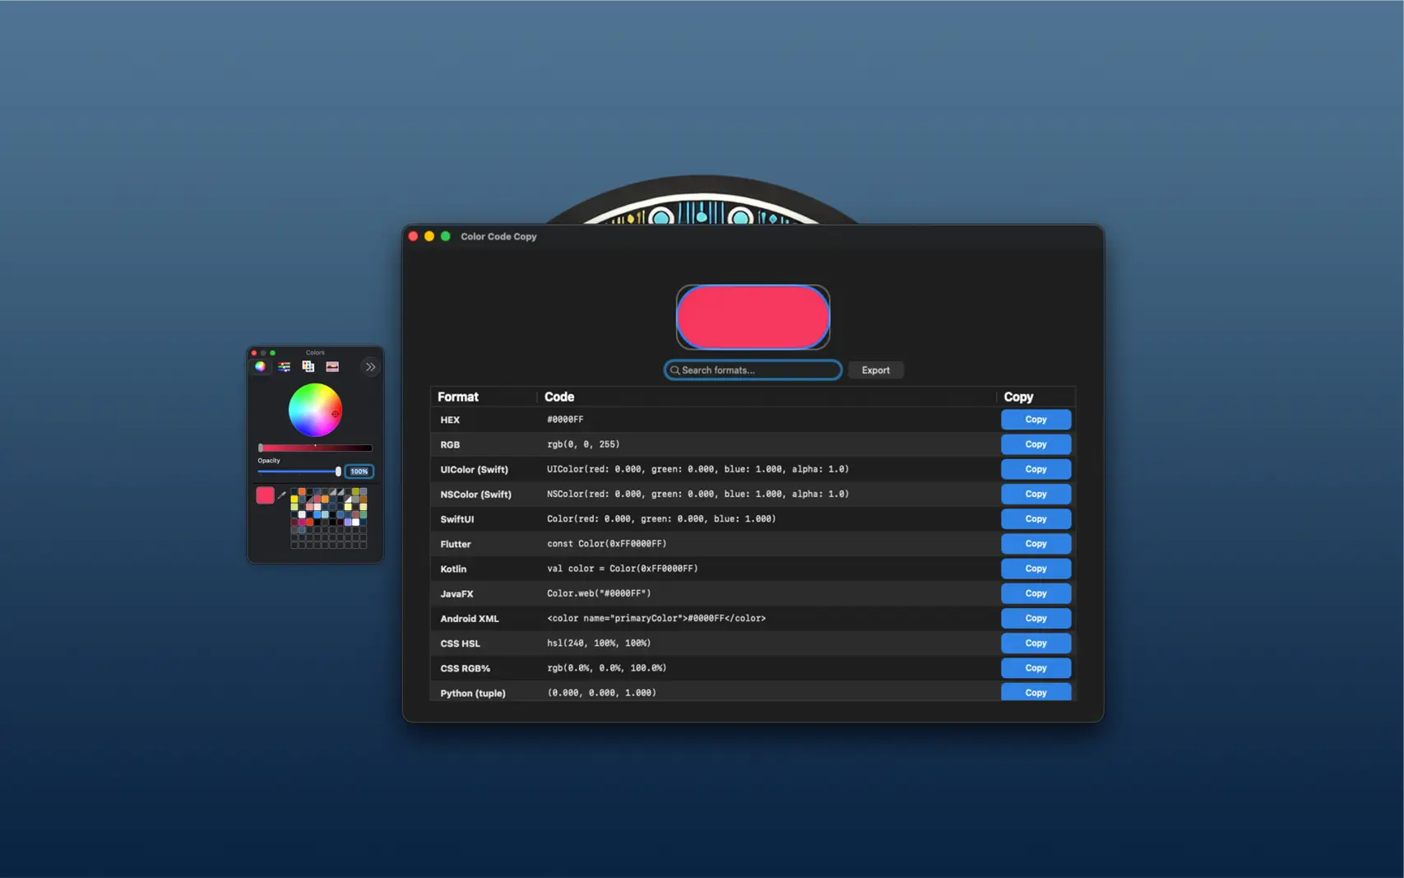Expand more picker modes with double chevron
The width and height of the screenshot is (1404, 878).
[370, 367]
